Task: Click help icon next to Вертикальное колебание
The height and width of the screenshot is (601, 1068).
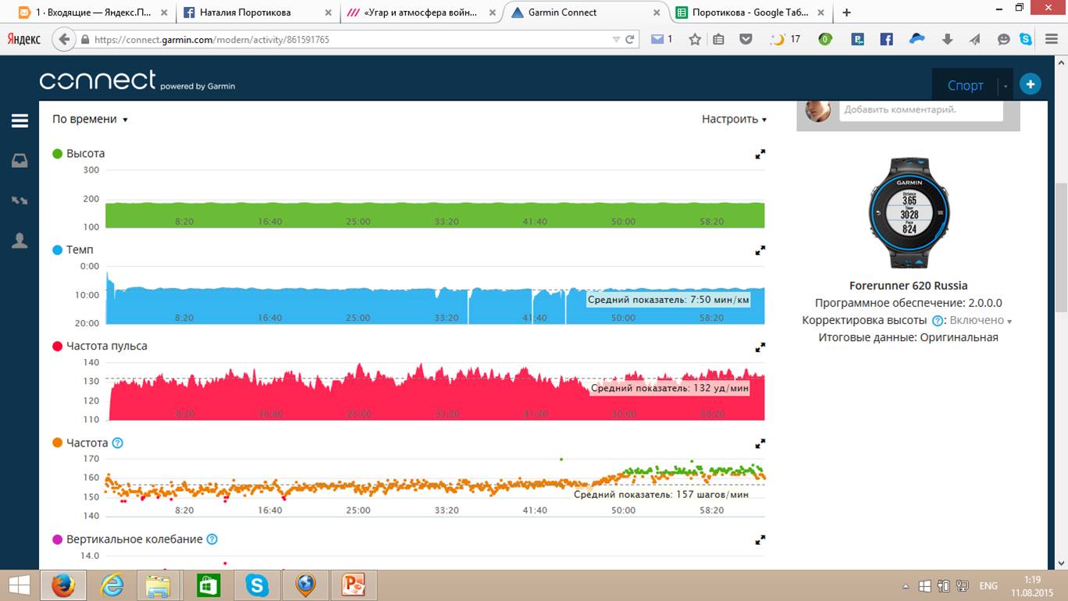Action: point(212,539)
